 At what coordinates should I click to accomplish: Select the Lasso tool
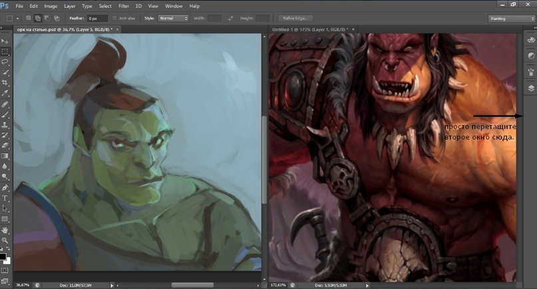5,62
